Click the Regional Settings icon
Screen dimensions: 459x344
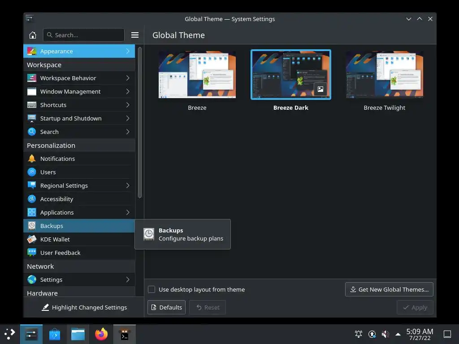click(x=32, y=185)
